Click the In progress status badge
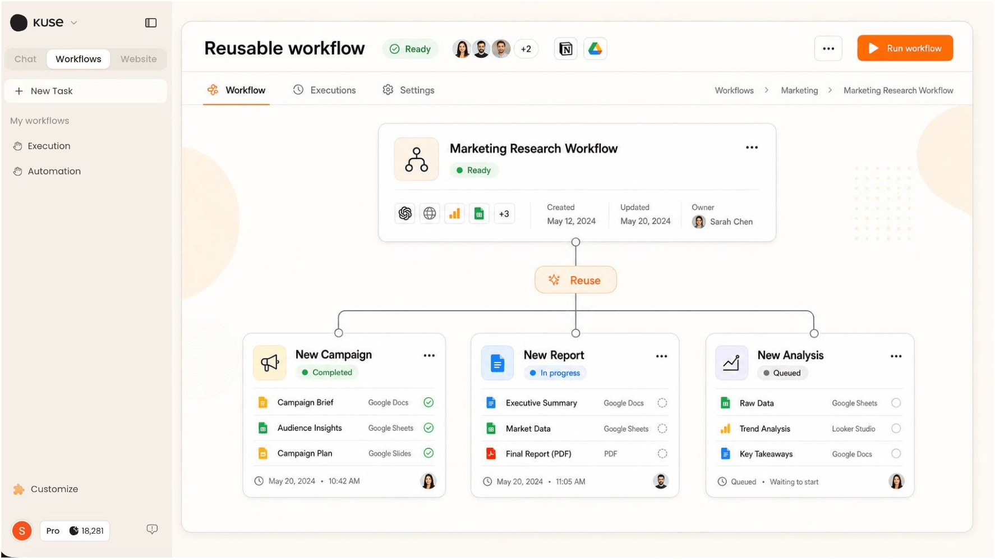 555,373
